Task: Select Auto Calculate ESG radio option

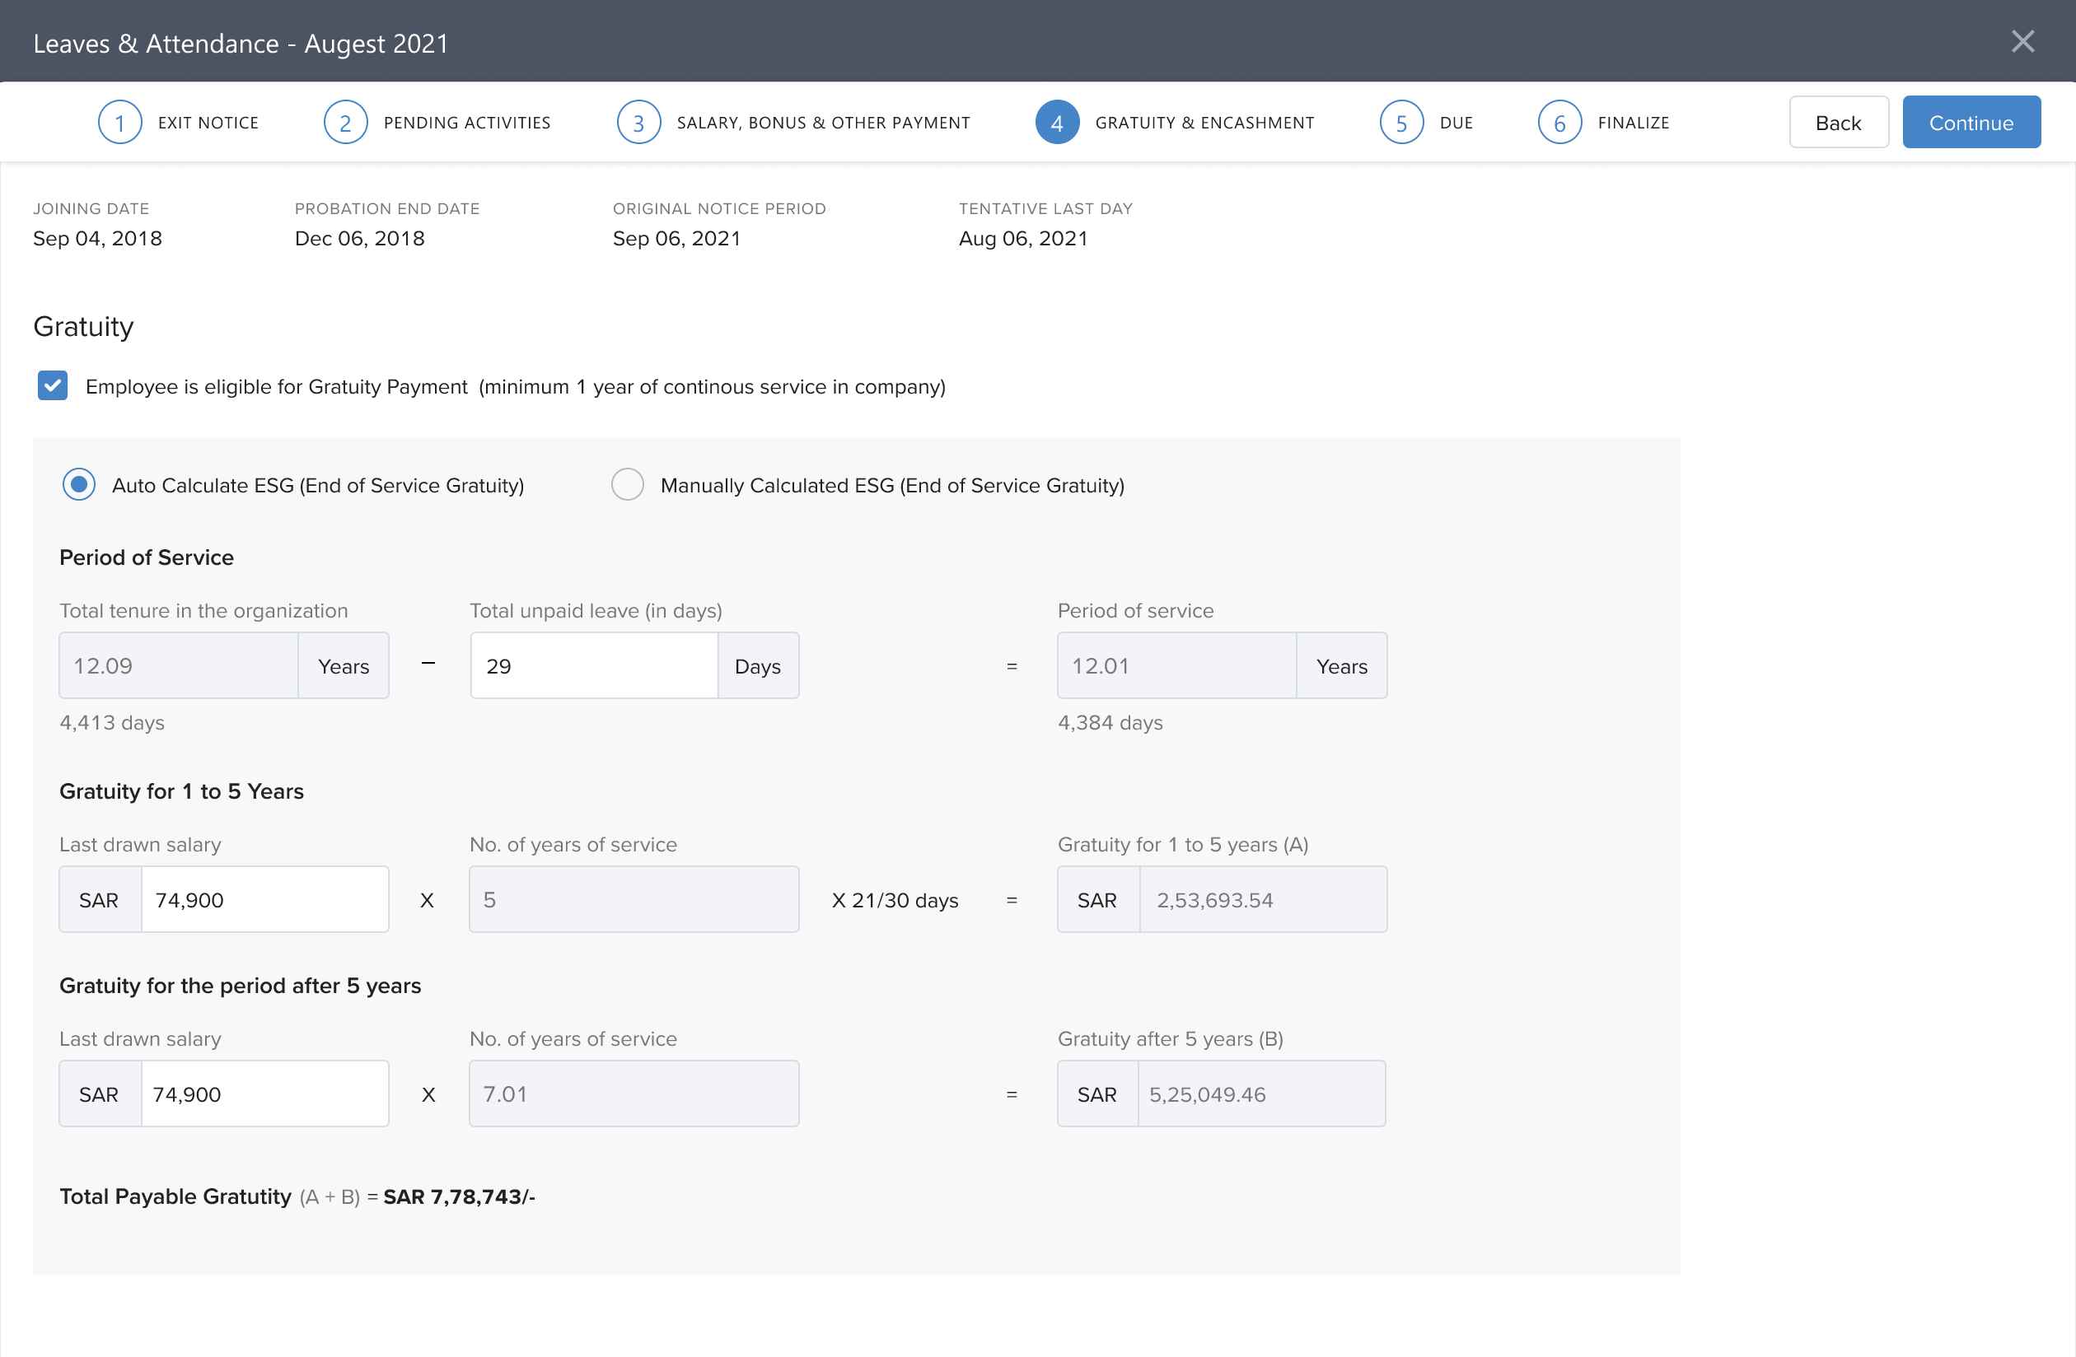Action: point(78,484)
